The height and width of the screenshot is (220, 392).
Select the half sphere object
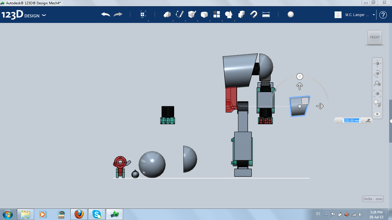tap(190, 159)
